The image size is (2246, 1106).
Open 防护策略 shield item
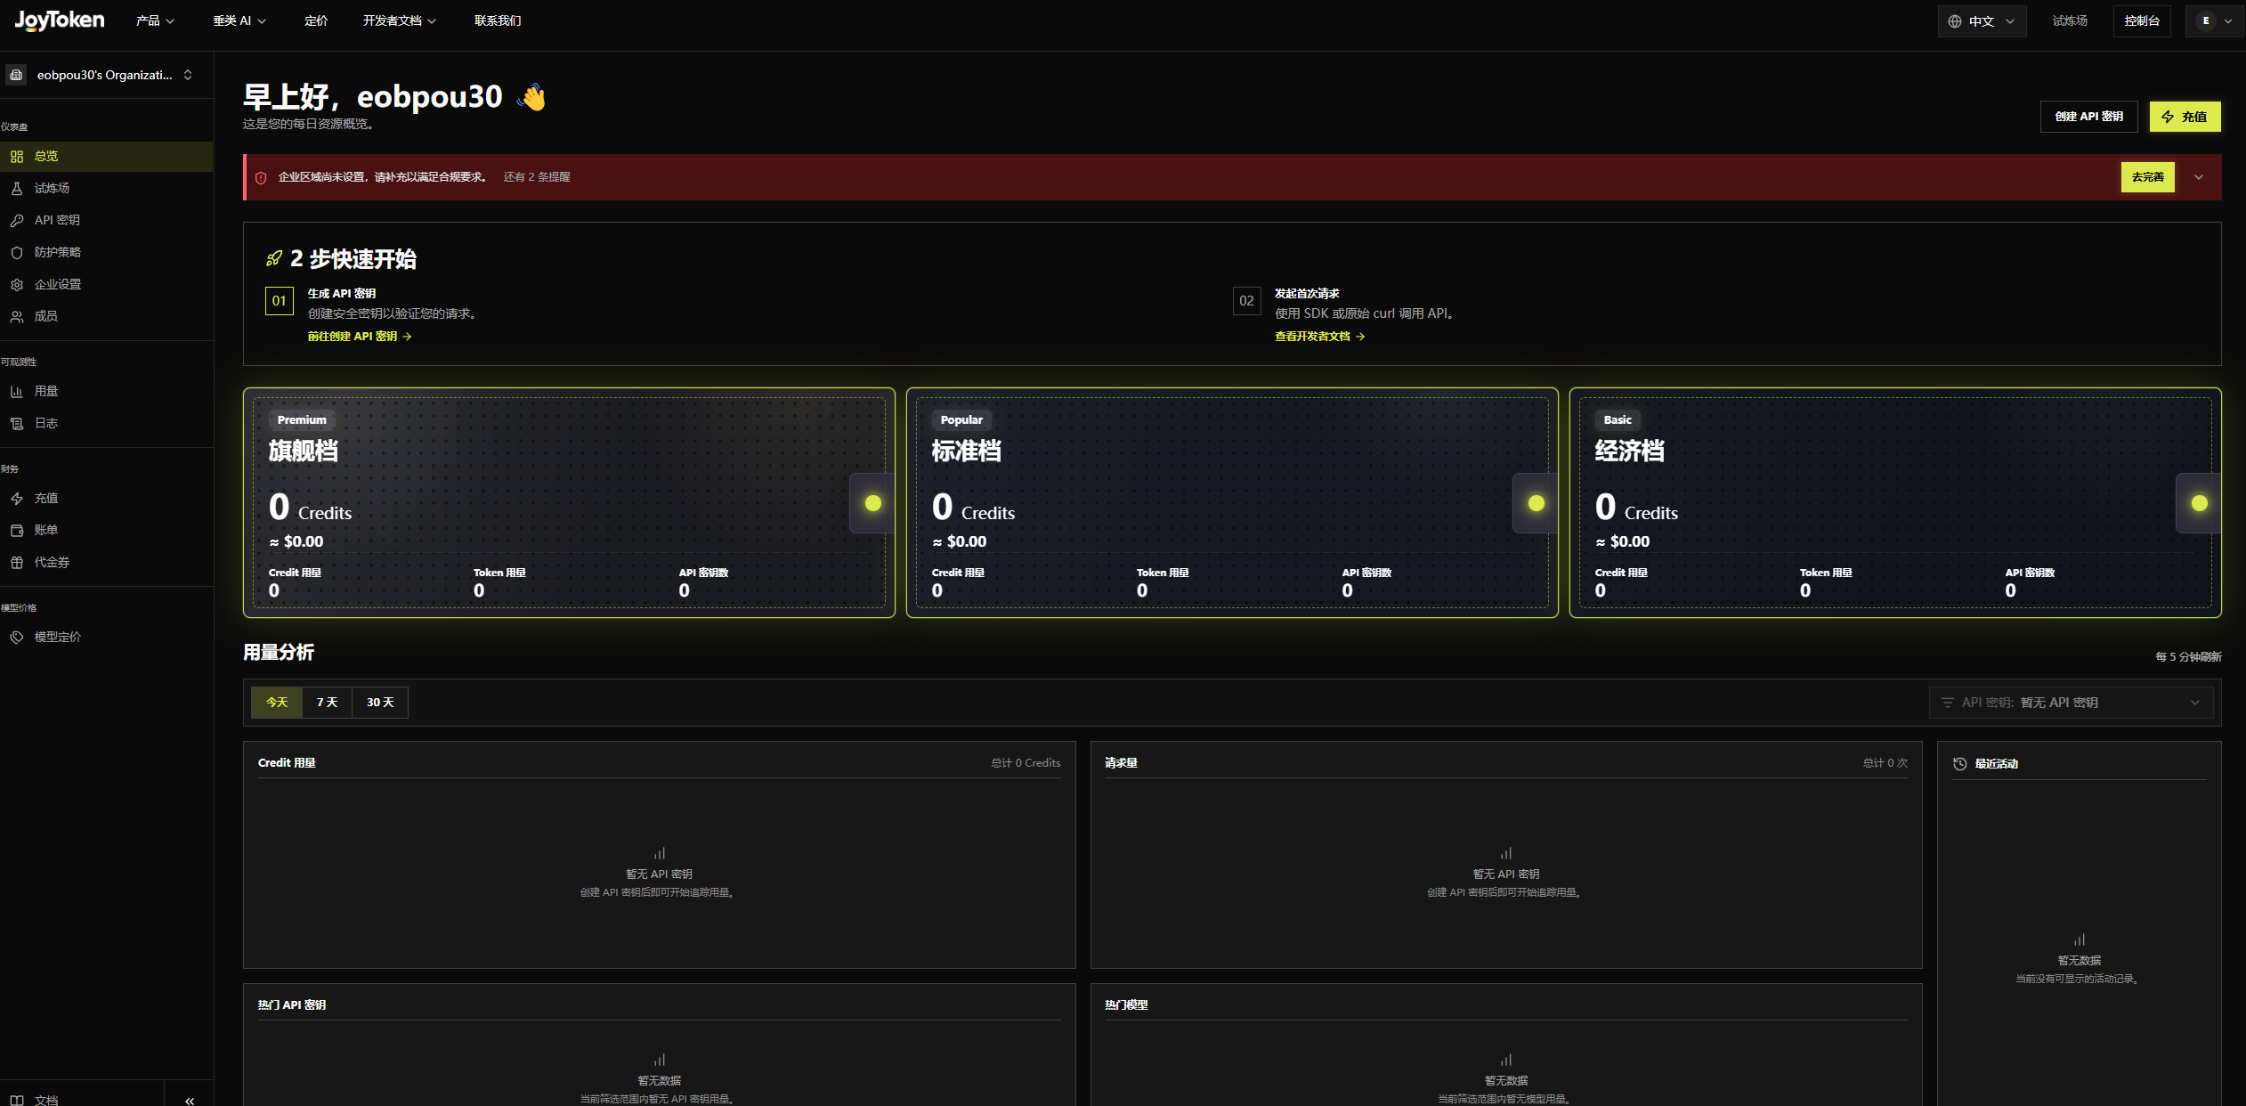106,252
